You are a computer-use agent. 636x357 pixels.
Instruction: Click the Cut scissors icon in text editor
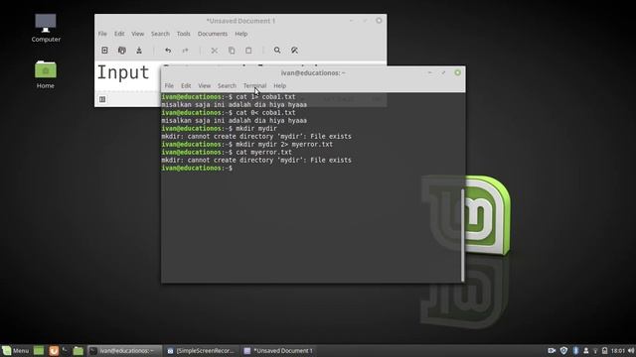click(x=215, y=51)
